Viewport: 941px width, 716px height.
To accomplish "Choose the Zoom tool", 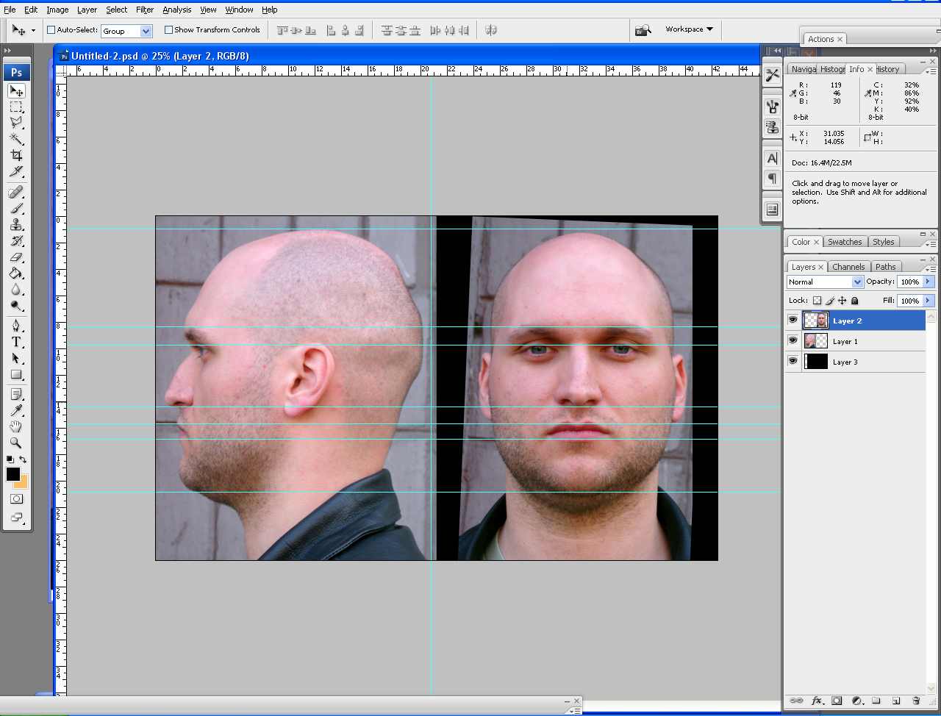I will pos(16,443).
